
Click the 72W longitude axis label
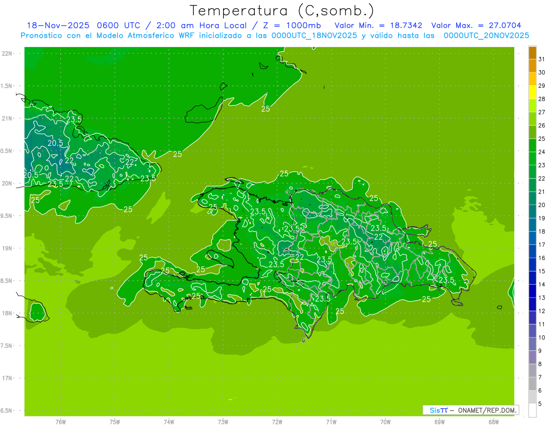click(x=277, y=422)
